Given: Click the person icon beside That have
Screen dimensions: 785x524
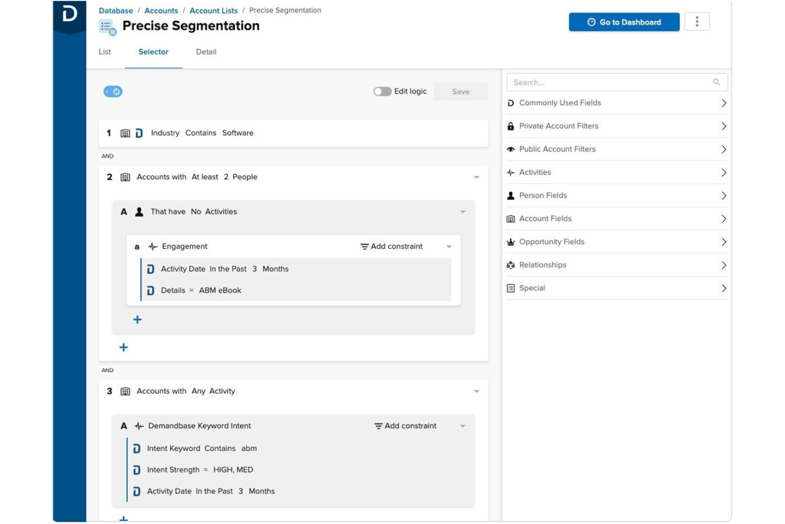Looking at the screenshot, I should [x=139, y=212].
